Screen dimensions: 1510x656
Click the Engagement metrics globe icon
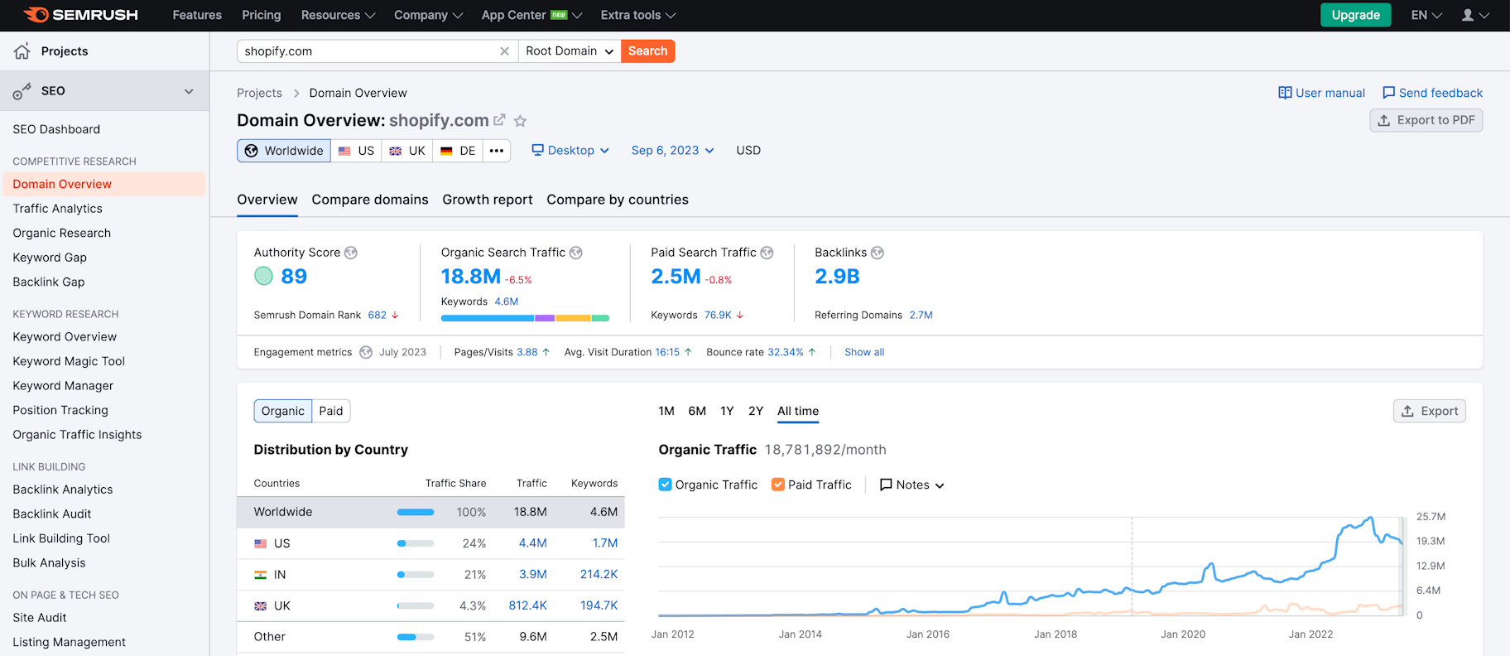point(366,352)
